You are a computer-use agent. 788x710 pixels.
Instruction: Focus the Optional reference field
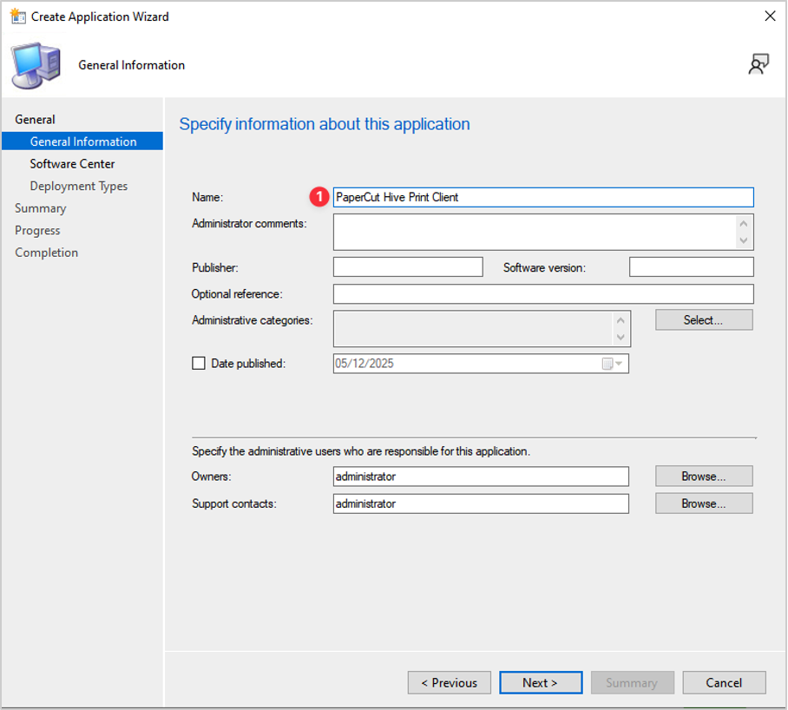pyautogui.click(x=543, y=294)
